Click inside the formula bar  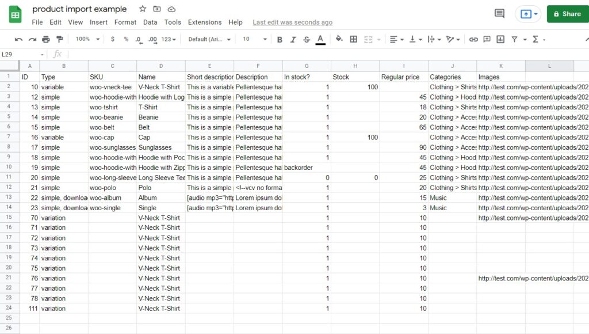pyautogui.click(x=173, y=53)
